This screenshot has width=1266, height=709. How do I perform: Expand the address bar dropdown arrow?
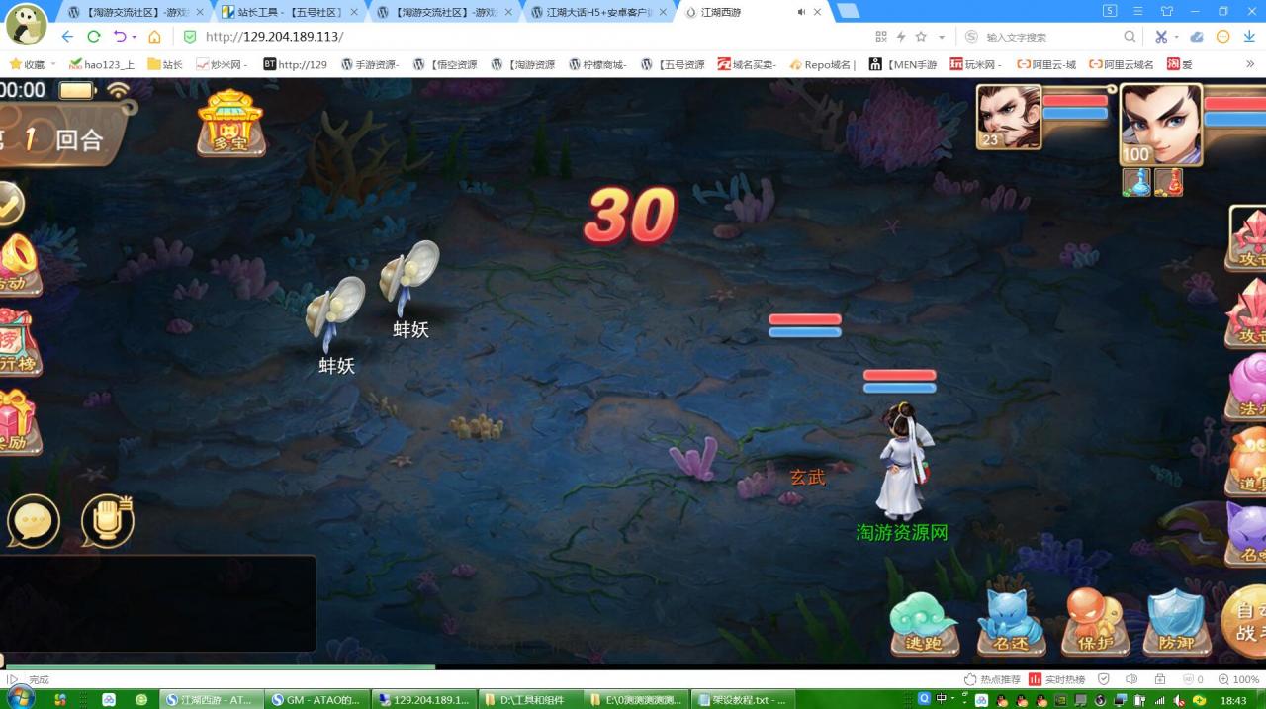click(x=942, y=37)
